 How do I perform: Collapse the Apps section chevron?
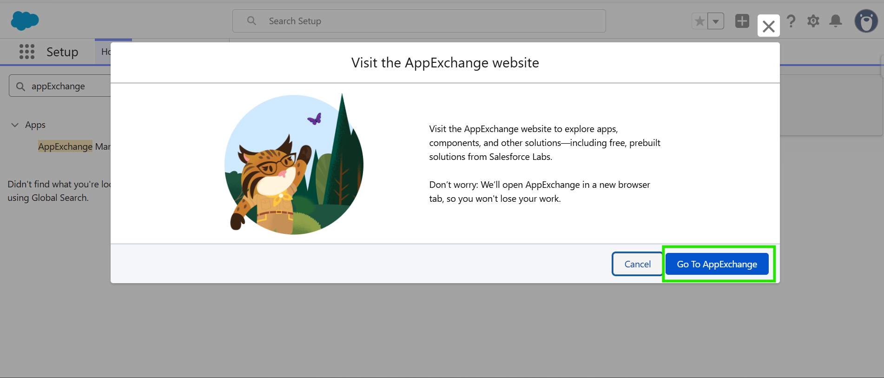(15, 125)
